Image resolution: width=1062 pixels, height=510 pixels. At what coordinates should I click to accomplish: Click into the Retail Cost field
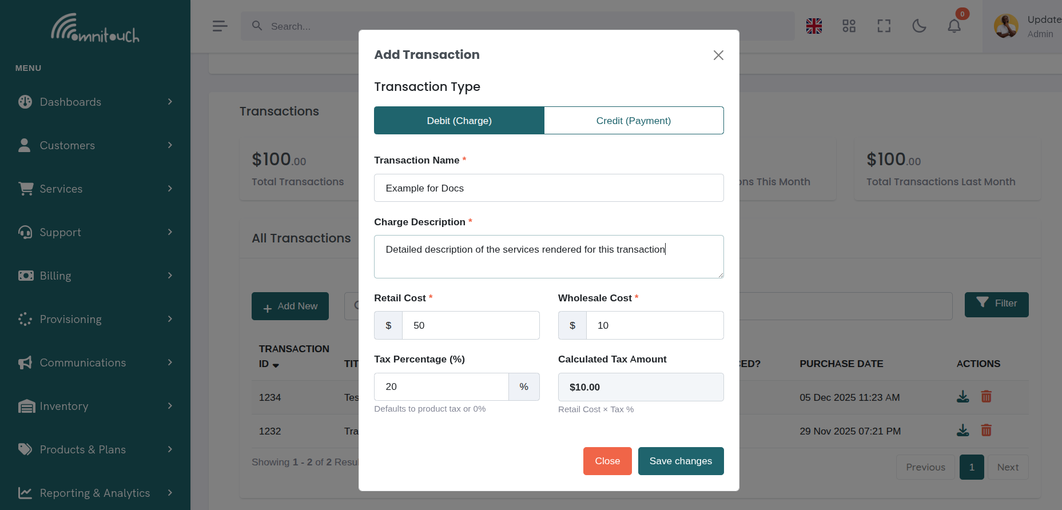tap(470, 325)
